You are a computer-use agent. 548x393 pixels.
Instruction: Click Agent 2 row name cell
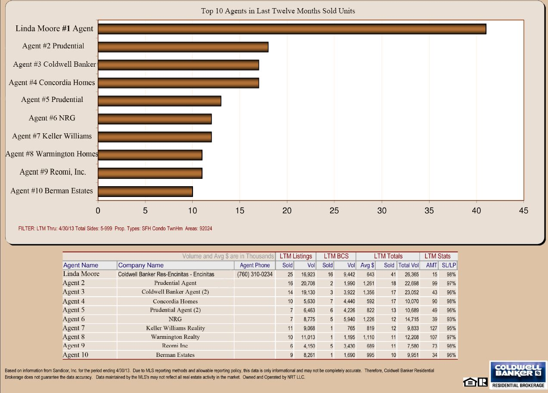point(74,283)
